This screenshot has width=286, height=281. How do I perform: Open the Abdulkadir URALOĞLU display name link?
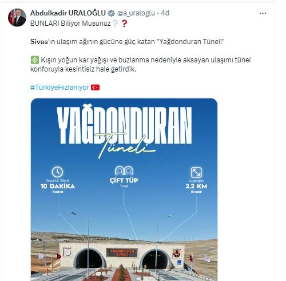[x=68, y=13]
